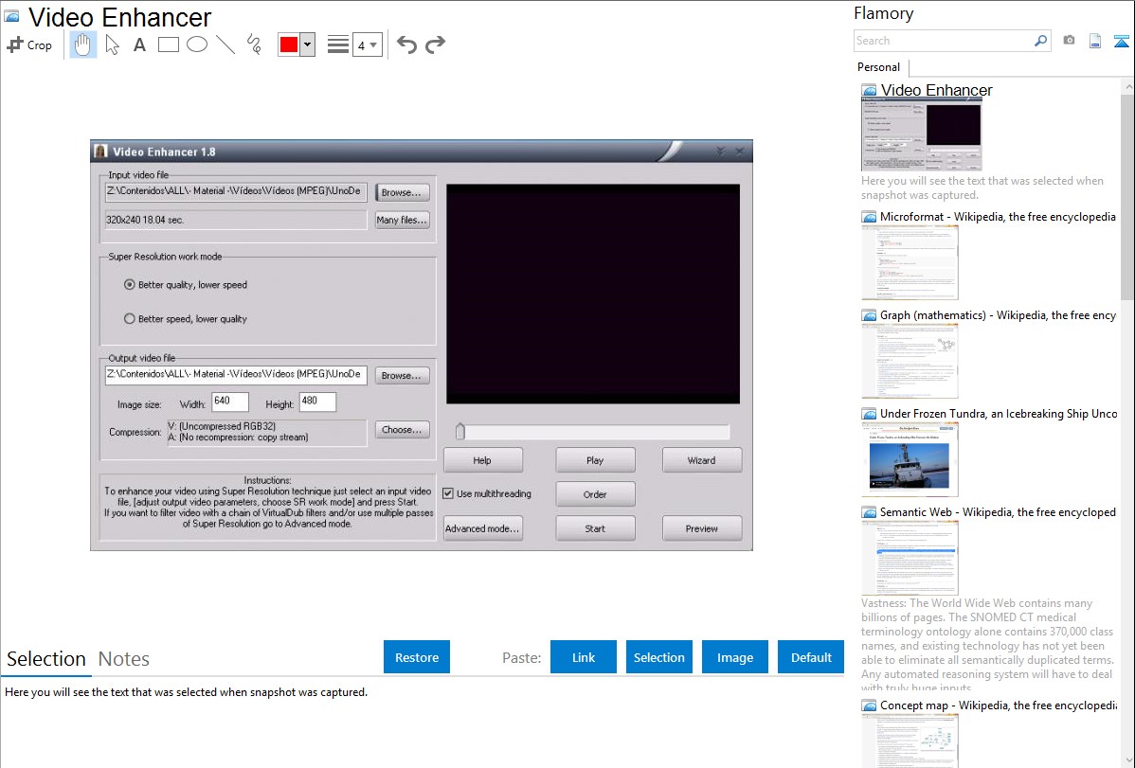Click the red color swatch

point(289,45)
